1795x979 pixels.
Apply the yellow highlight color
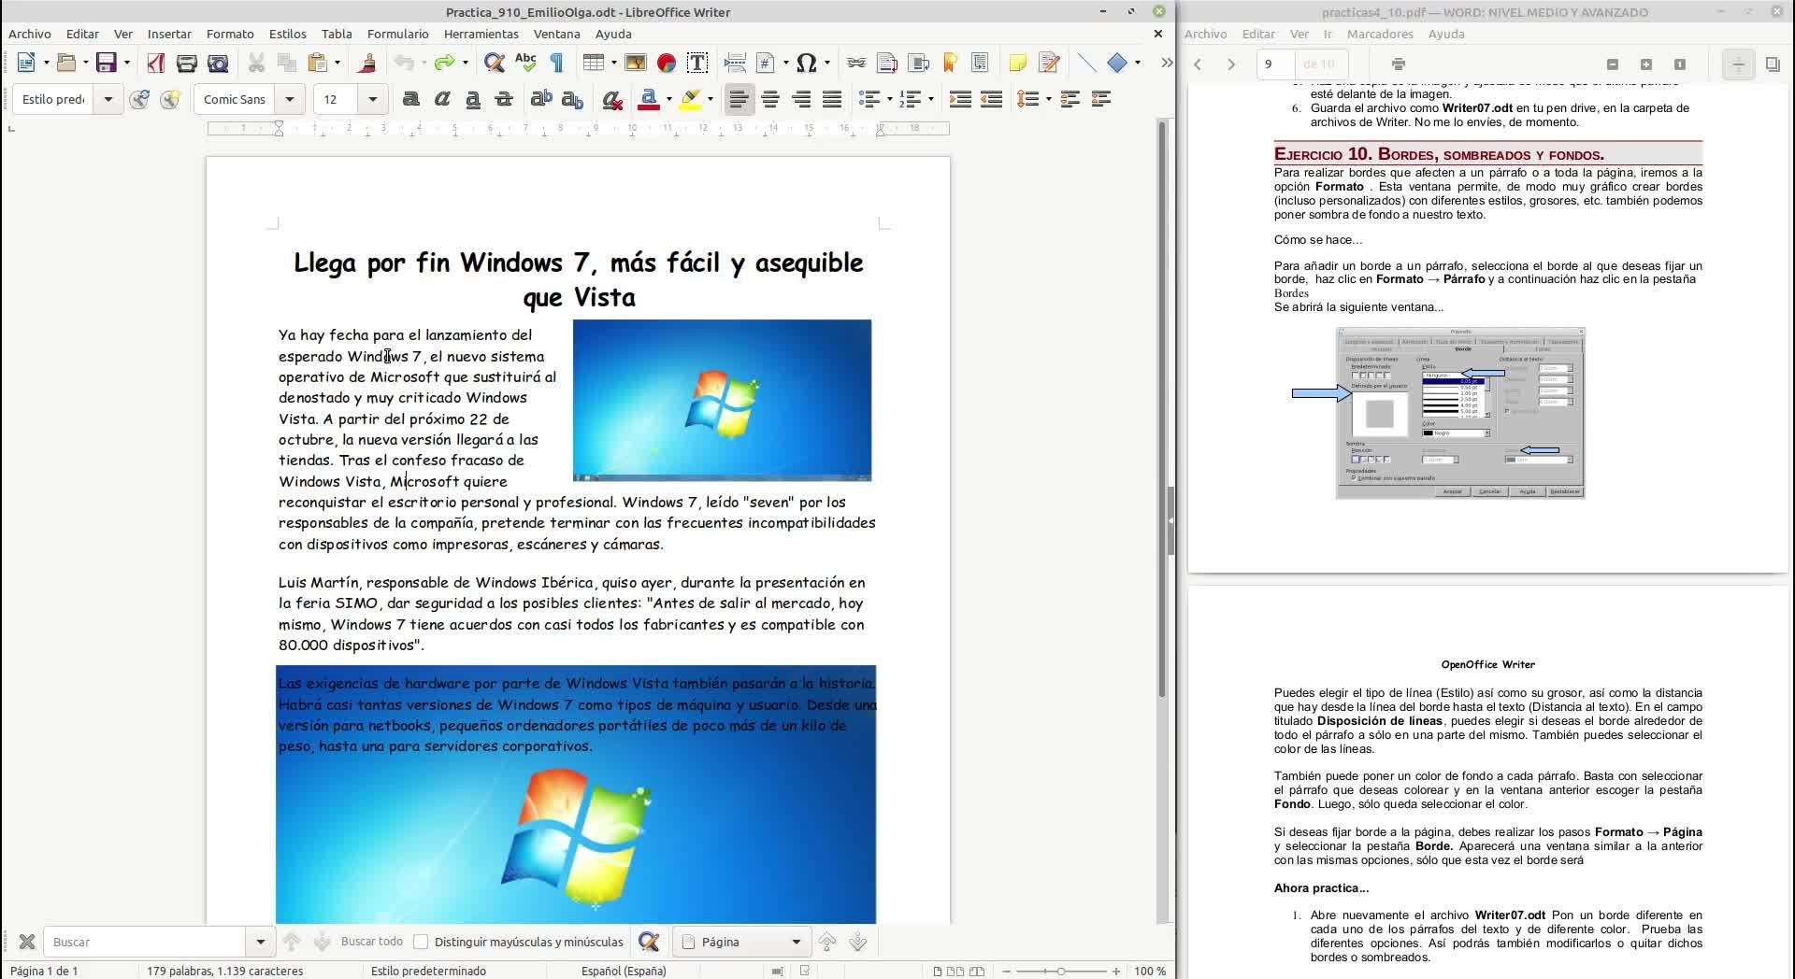coord(690,99)
